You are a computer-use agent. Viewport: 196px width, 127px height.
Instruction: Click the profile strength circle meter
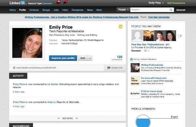[x=143, y=120]
